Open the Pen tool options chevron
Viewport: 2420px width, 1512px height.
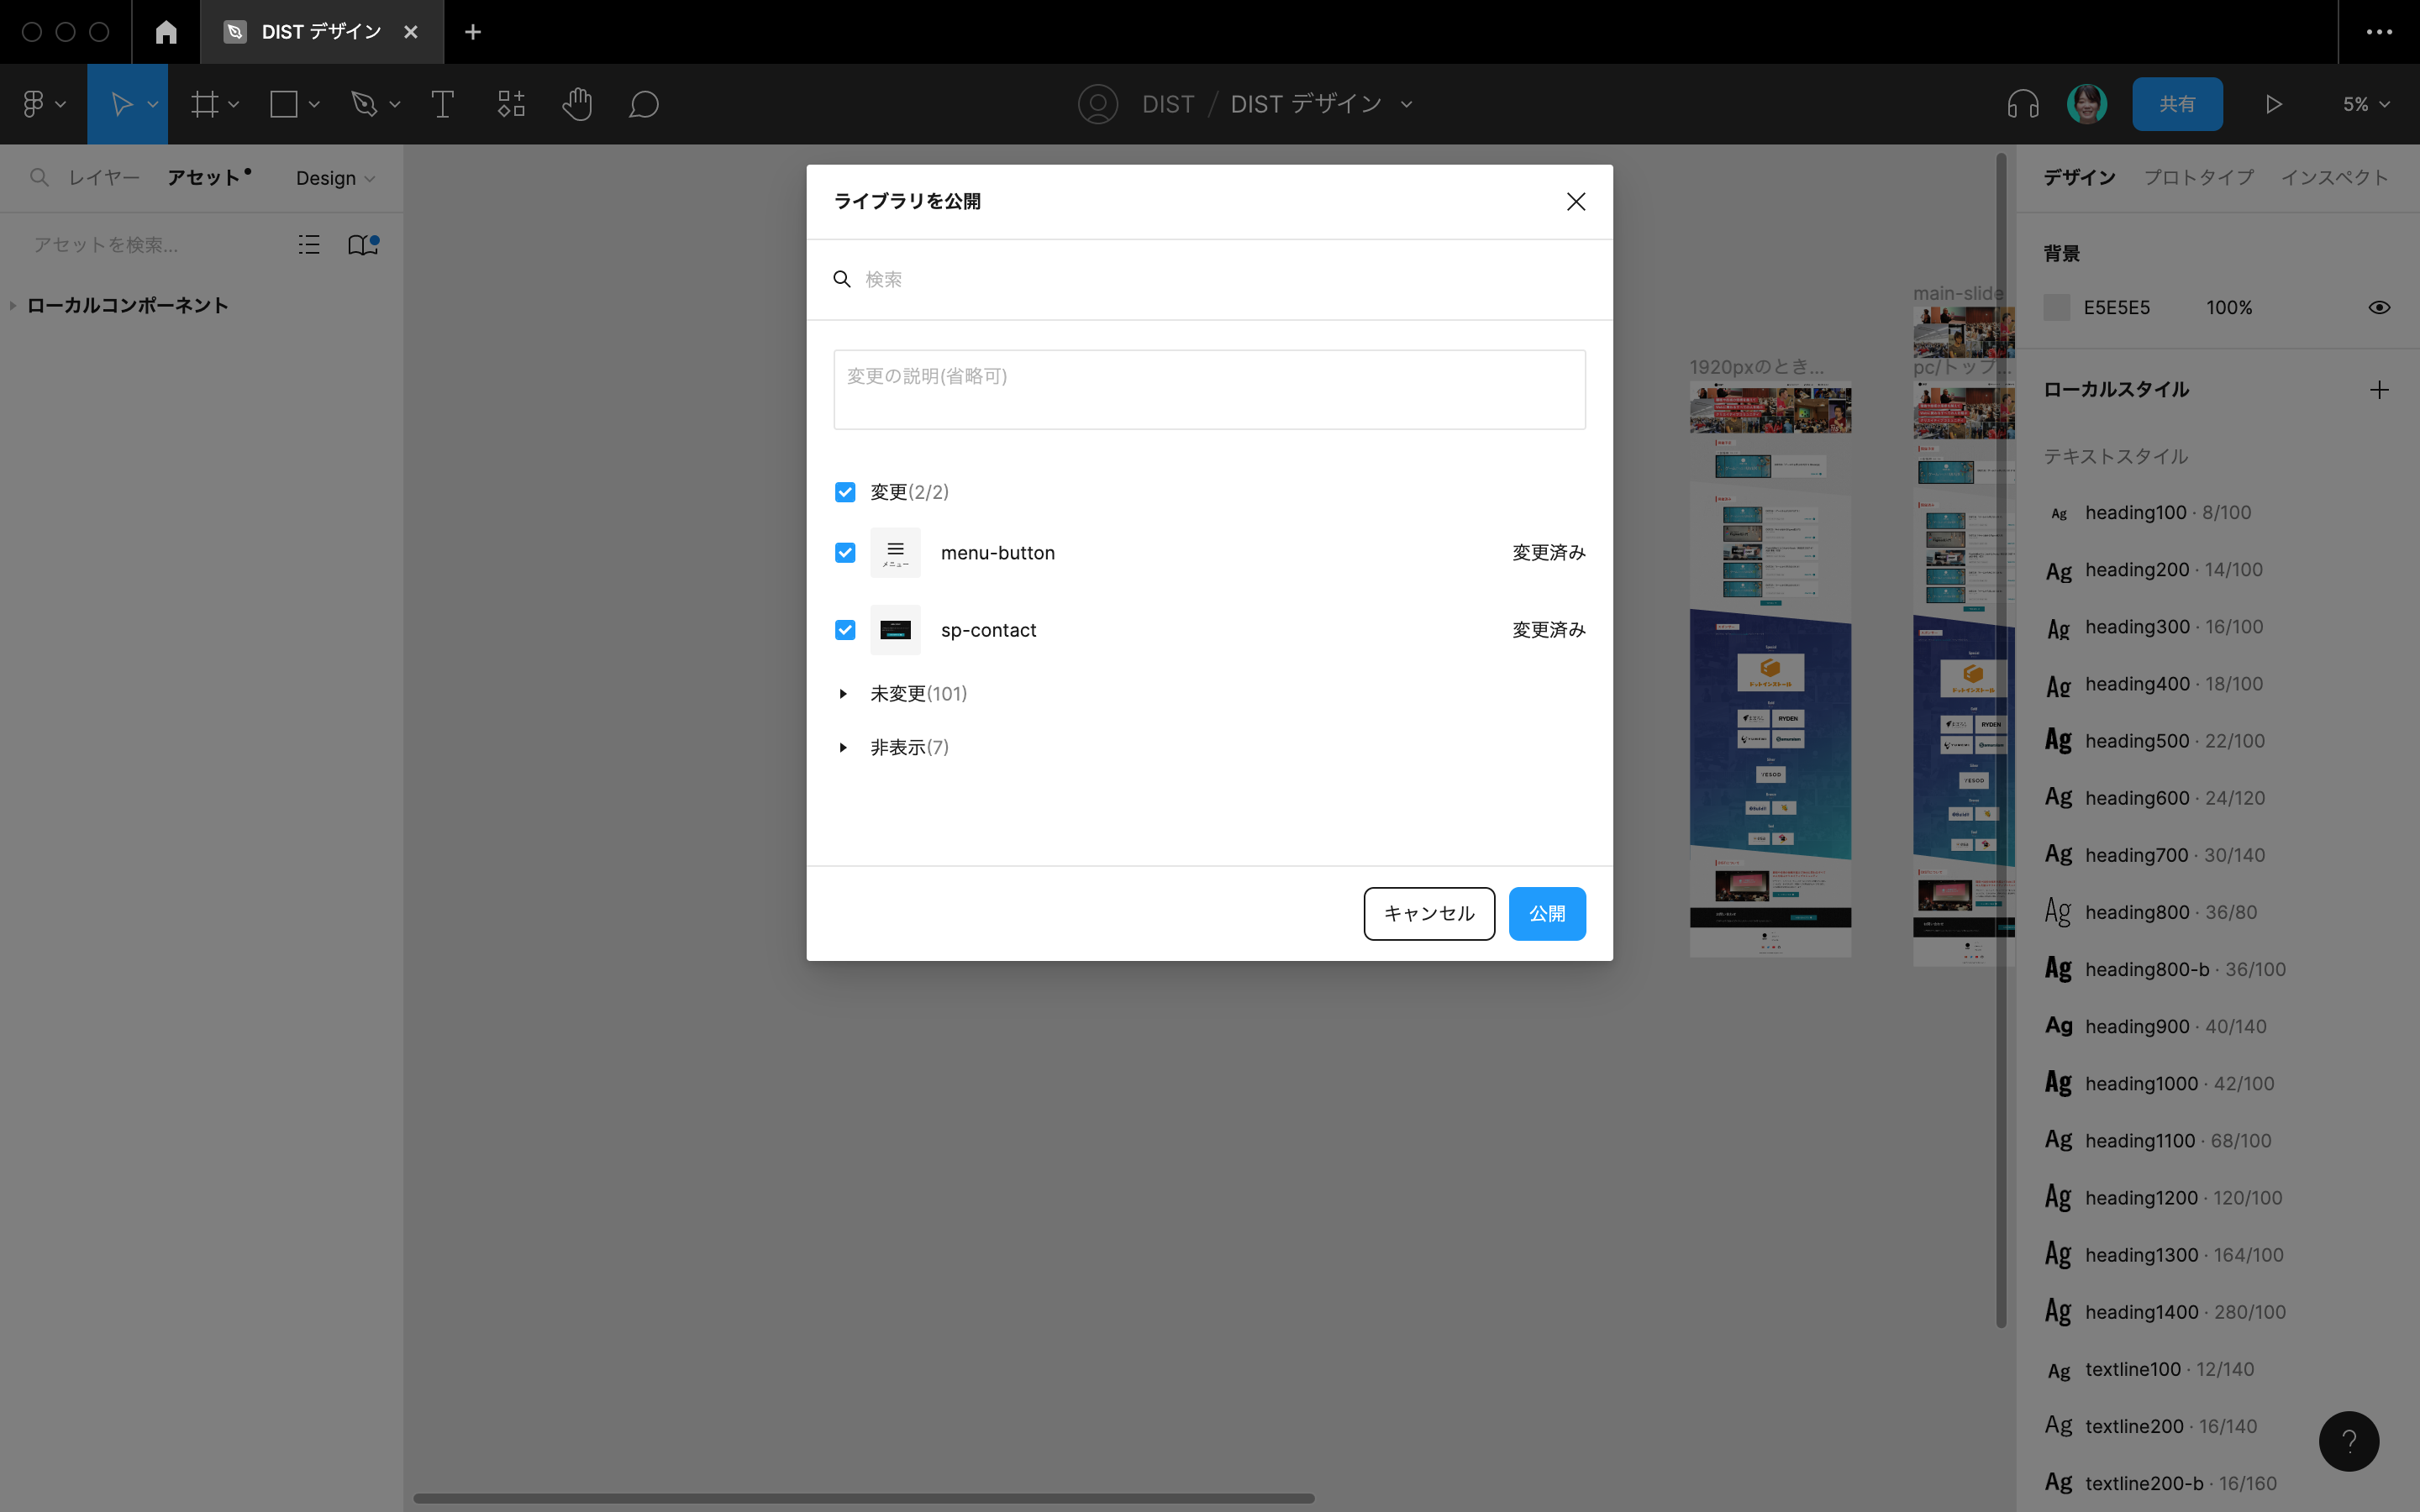coord(394,104)
